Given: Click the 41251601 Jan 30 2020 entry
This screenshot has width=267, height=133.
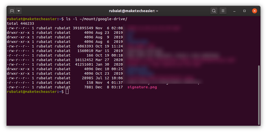Looking at the screenshot, I should point(99,64).
